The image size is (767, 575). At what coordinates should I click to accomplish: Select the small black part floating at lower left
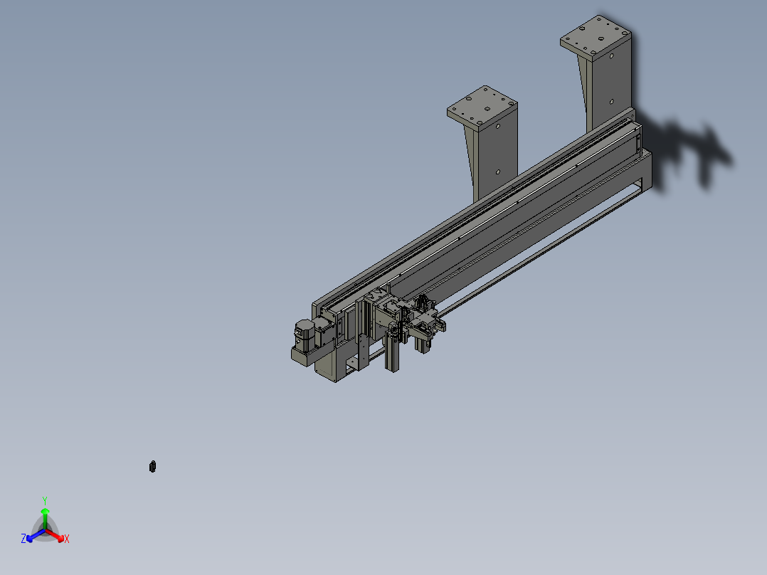click(152, 466)
